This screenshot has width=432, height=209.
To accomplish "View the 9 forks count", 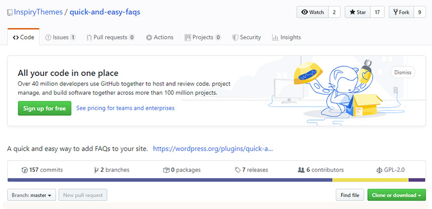I will (x=420, y=12).
